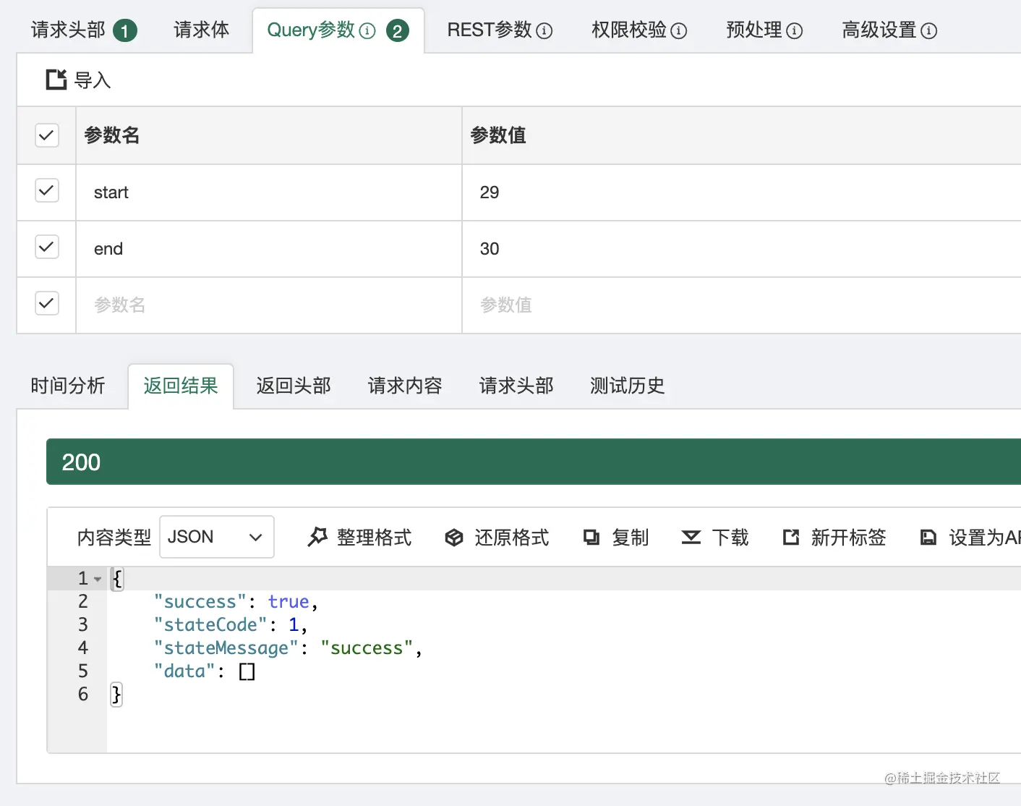Click the info icon beside 高级设置
Screen dimensions: 1021x806
coord(929,30)
